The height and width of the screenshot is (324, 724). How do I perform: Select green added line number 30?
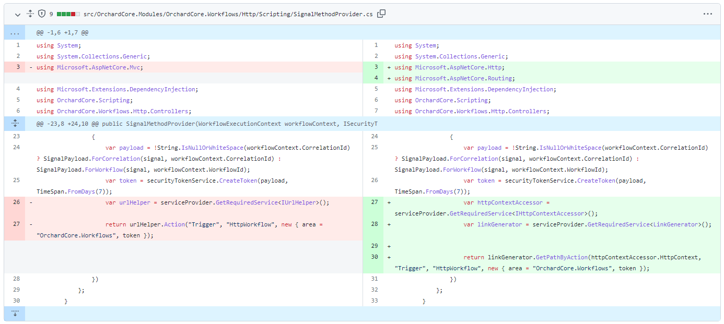click(373, 262)
